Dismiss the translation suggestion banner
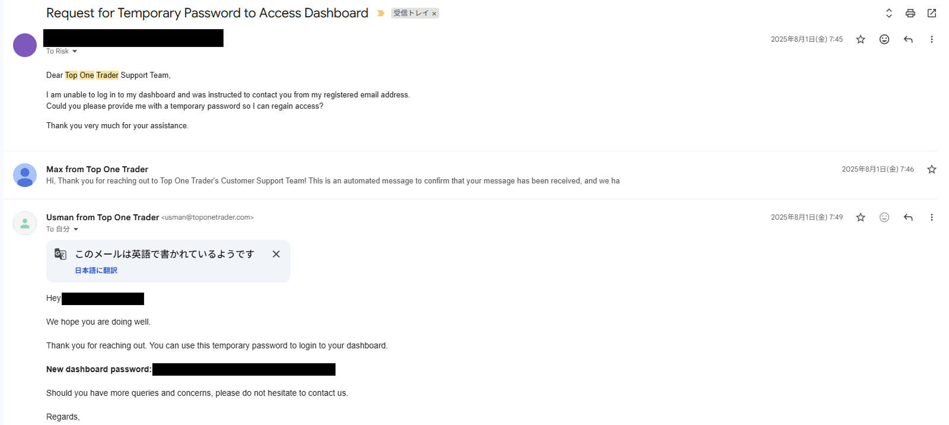The image size is (949, 425). (276, 254)
